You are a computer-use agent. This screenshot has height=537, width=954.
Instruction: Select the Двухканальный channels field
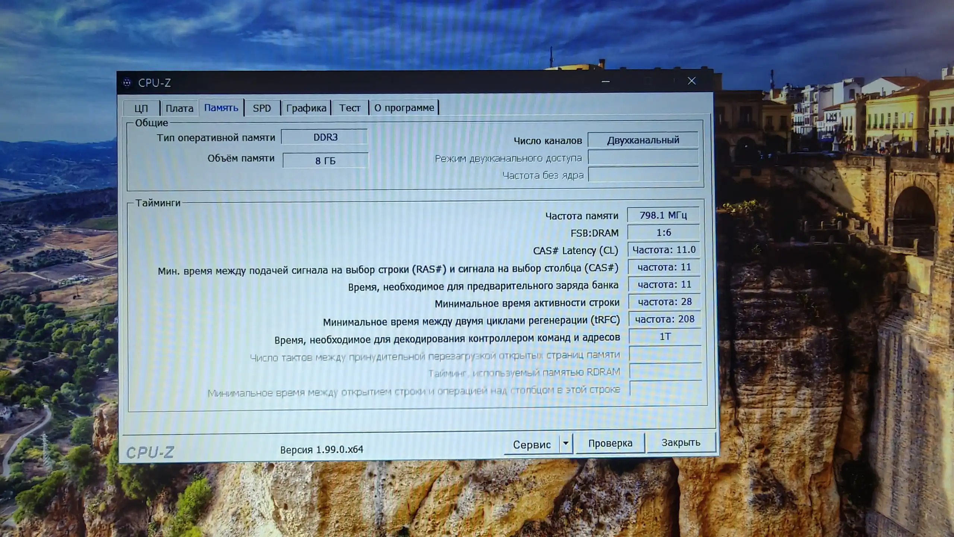(x=643, y=140)
